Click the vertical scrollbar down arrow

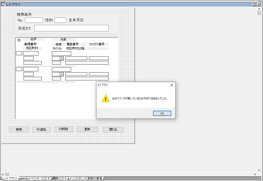(x=259, y=170)
